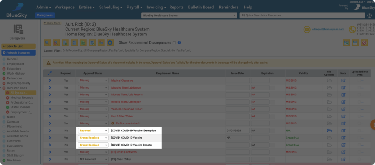Viewport: 375px width, 165px height.
Task: Open file uploads folder for COVID-19 Vaccine Exemption
Action: 329,131
